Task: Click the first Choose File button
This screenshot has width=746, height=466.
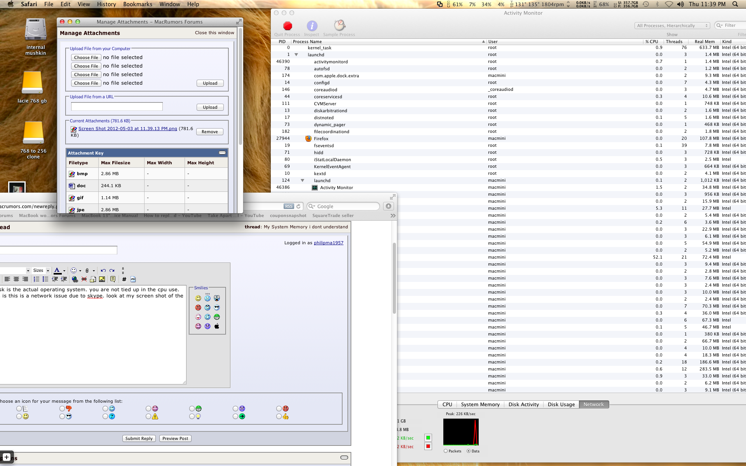Action: tap(86, 57)
